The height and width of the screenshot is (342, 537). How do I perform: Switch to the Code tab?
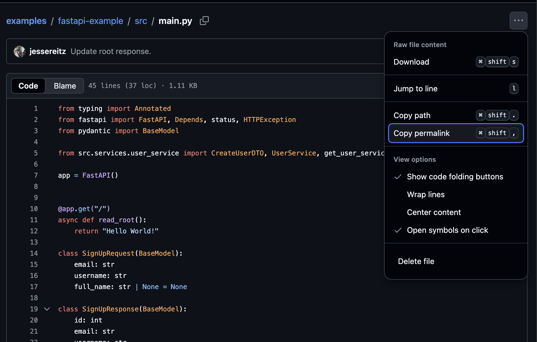coord(28,86)
